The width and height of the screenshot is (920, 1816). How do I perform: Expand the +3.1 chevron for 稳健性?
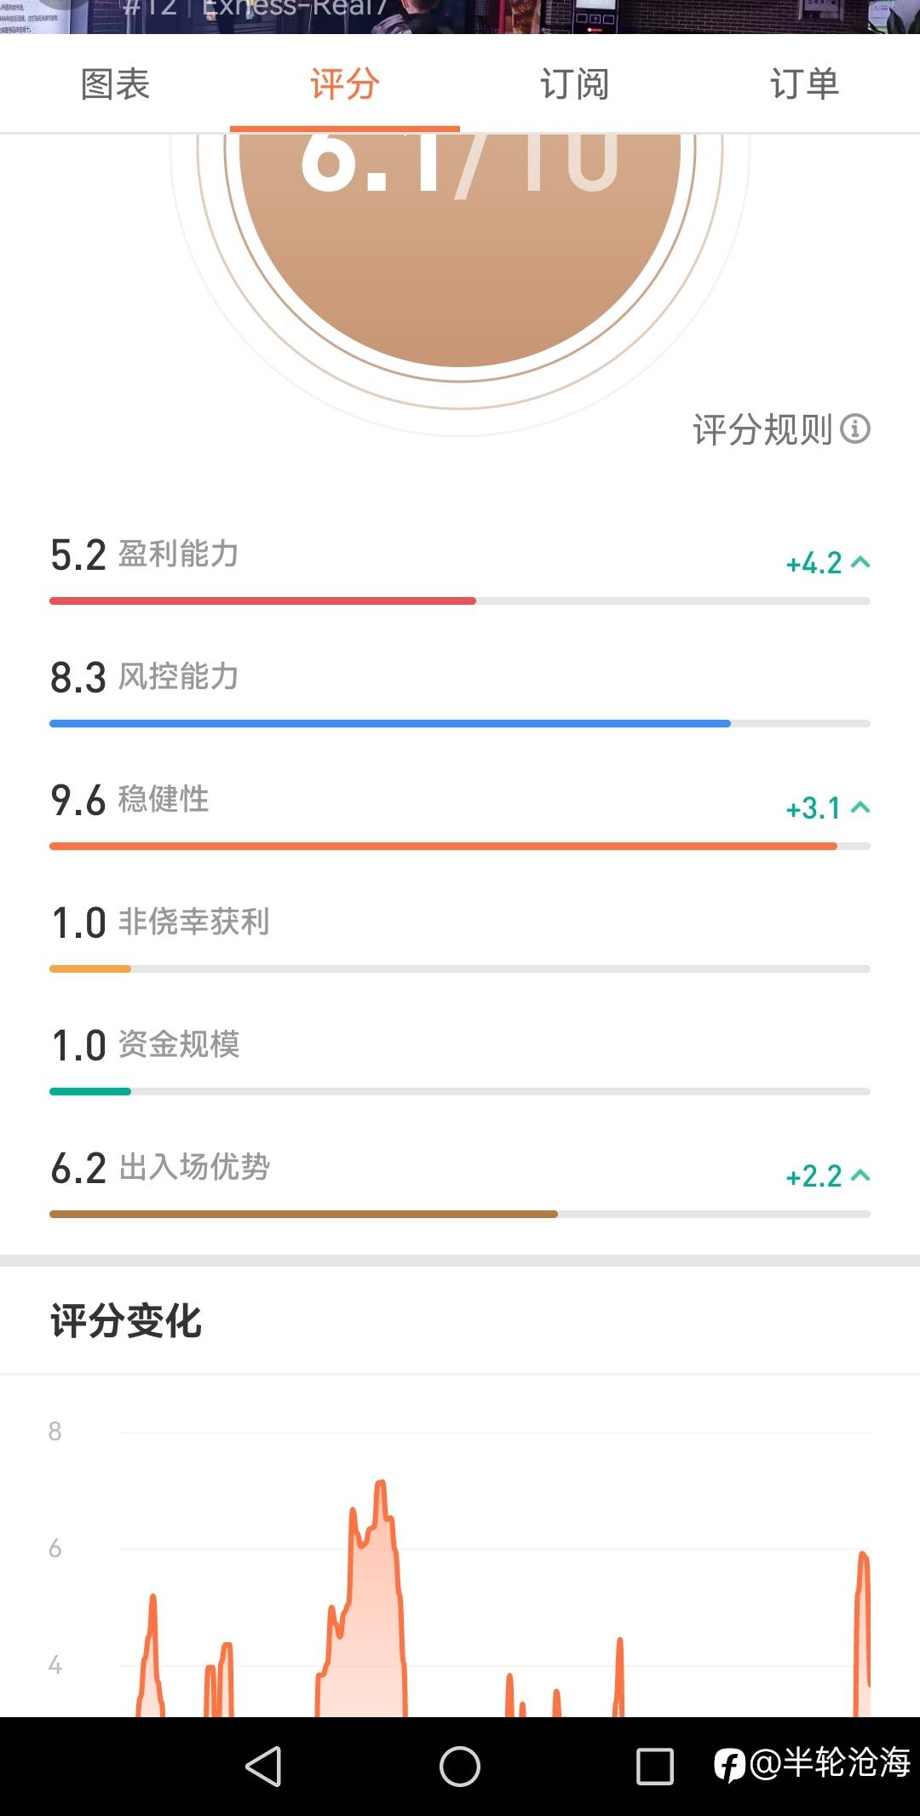(x=860, y=807)
